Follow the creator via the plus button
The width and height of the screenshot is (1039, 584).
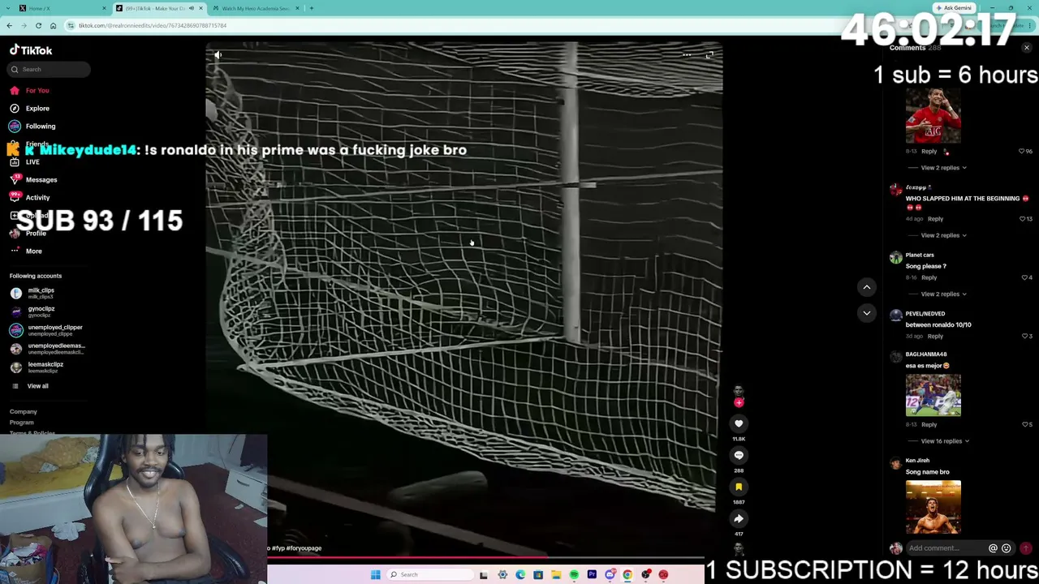pos(739,402)
